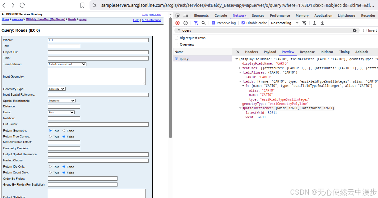Enable the Overview checkbox
The image size is (378, 198).
pyautogui.click(x=177, y=44)
